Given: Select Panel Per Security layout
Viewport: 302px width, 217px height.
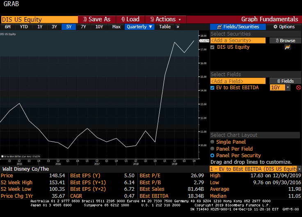Looking at the screenshot, I should (213, 155).
